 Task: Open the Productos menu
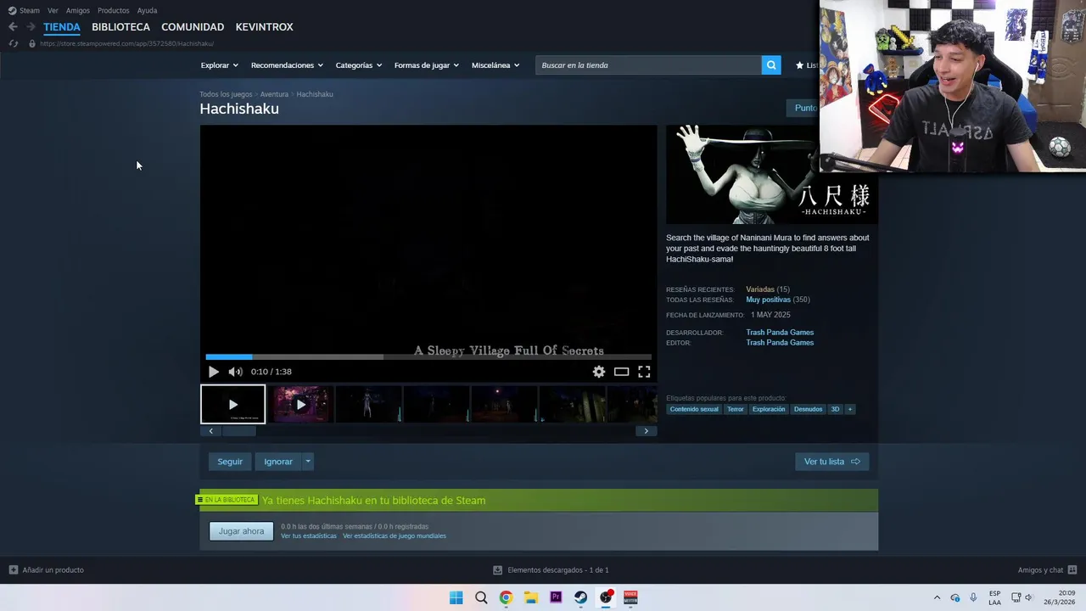pyautogui.click(x=113, y=10)
